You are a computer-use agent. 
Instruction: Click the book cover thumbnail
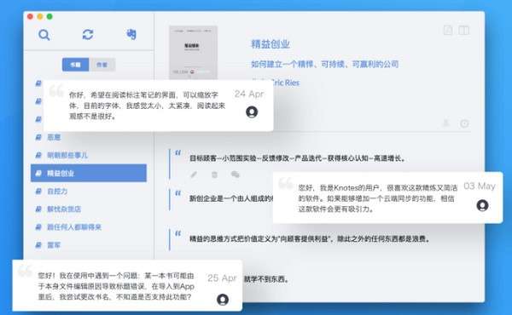(x=193, y=53)
